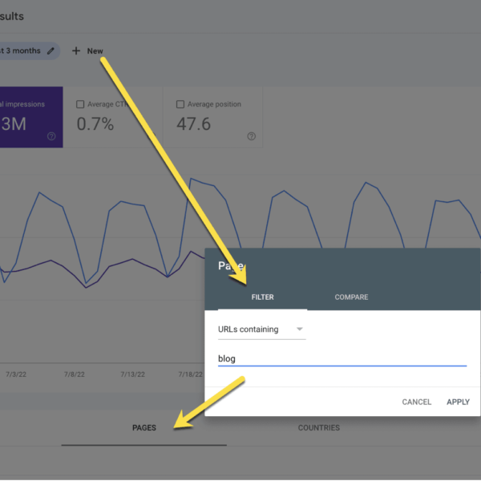Open help icon on Total impressions card
Screen dimensions: 481x481
(x=51, y=136)
